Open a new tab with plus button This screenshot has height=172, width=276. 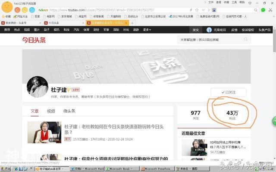pyautogui.click(x=132, y=23)
